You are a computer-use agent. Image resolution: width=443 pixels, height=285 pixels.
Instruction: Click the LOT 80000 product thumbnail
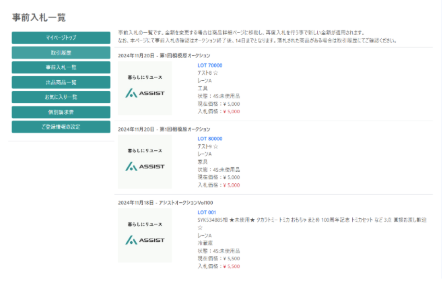point(145,162)
